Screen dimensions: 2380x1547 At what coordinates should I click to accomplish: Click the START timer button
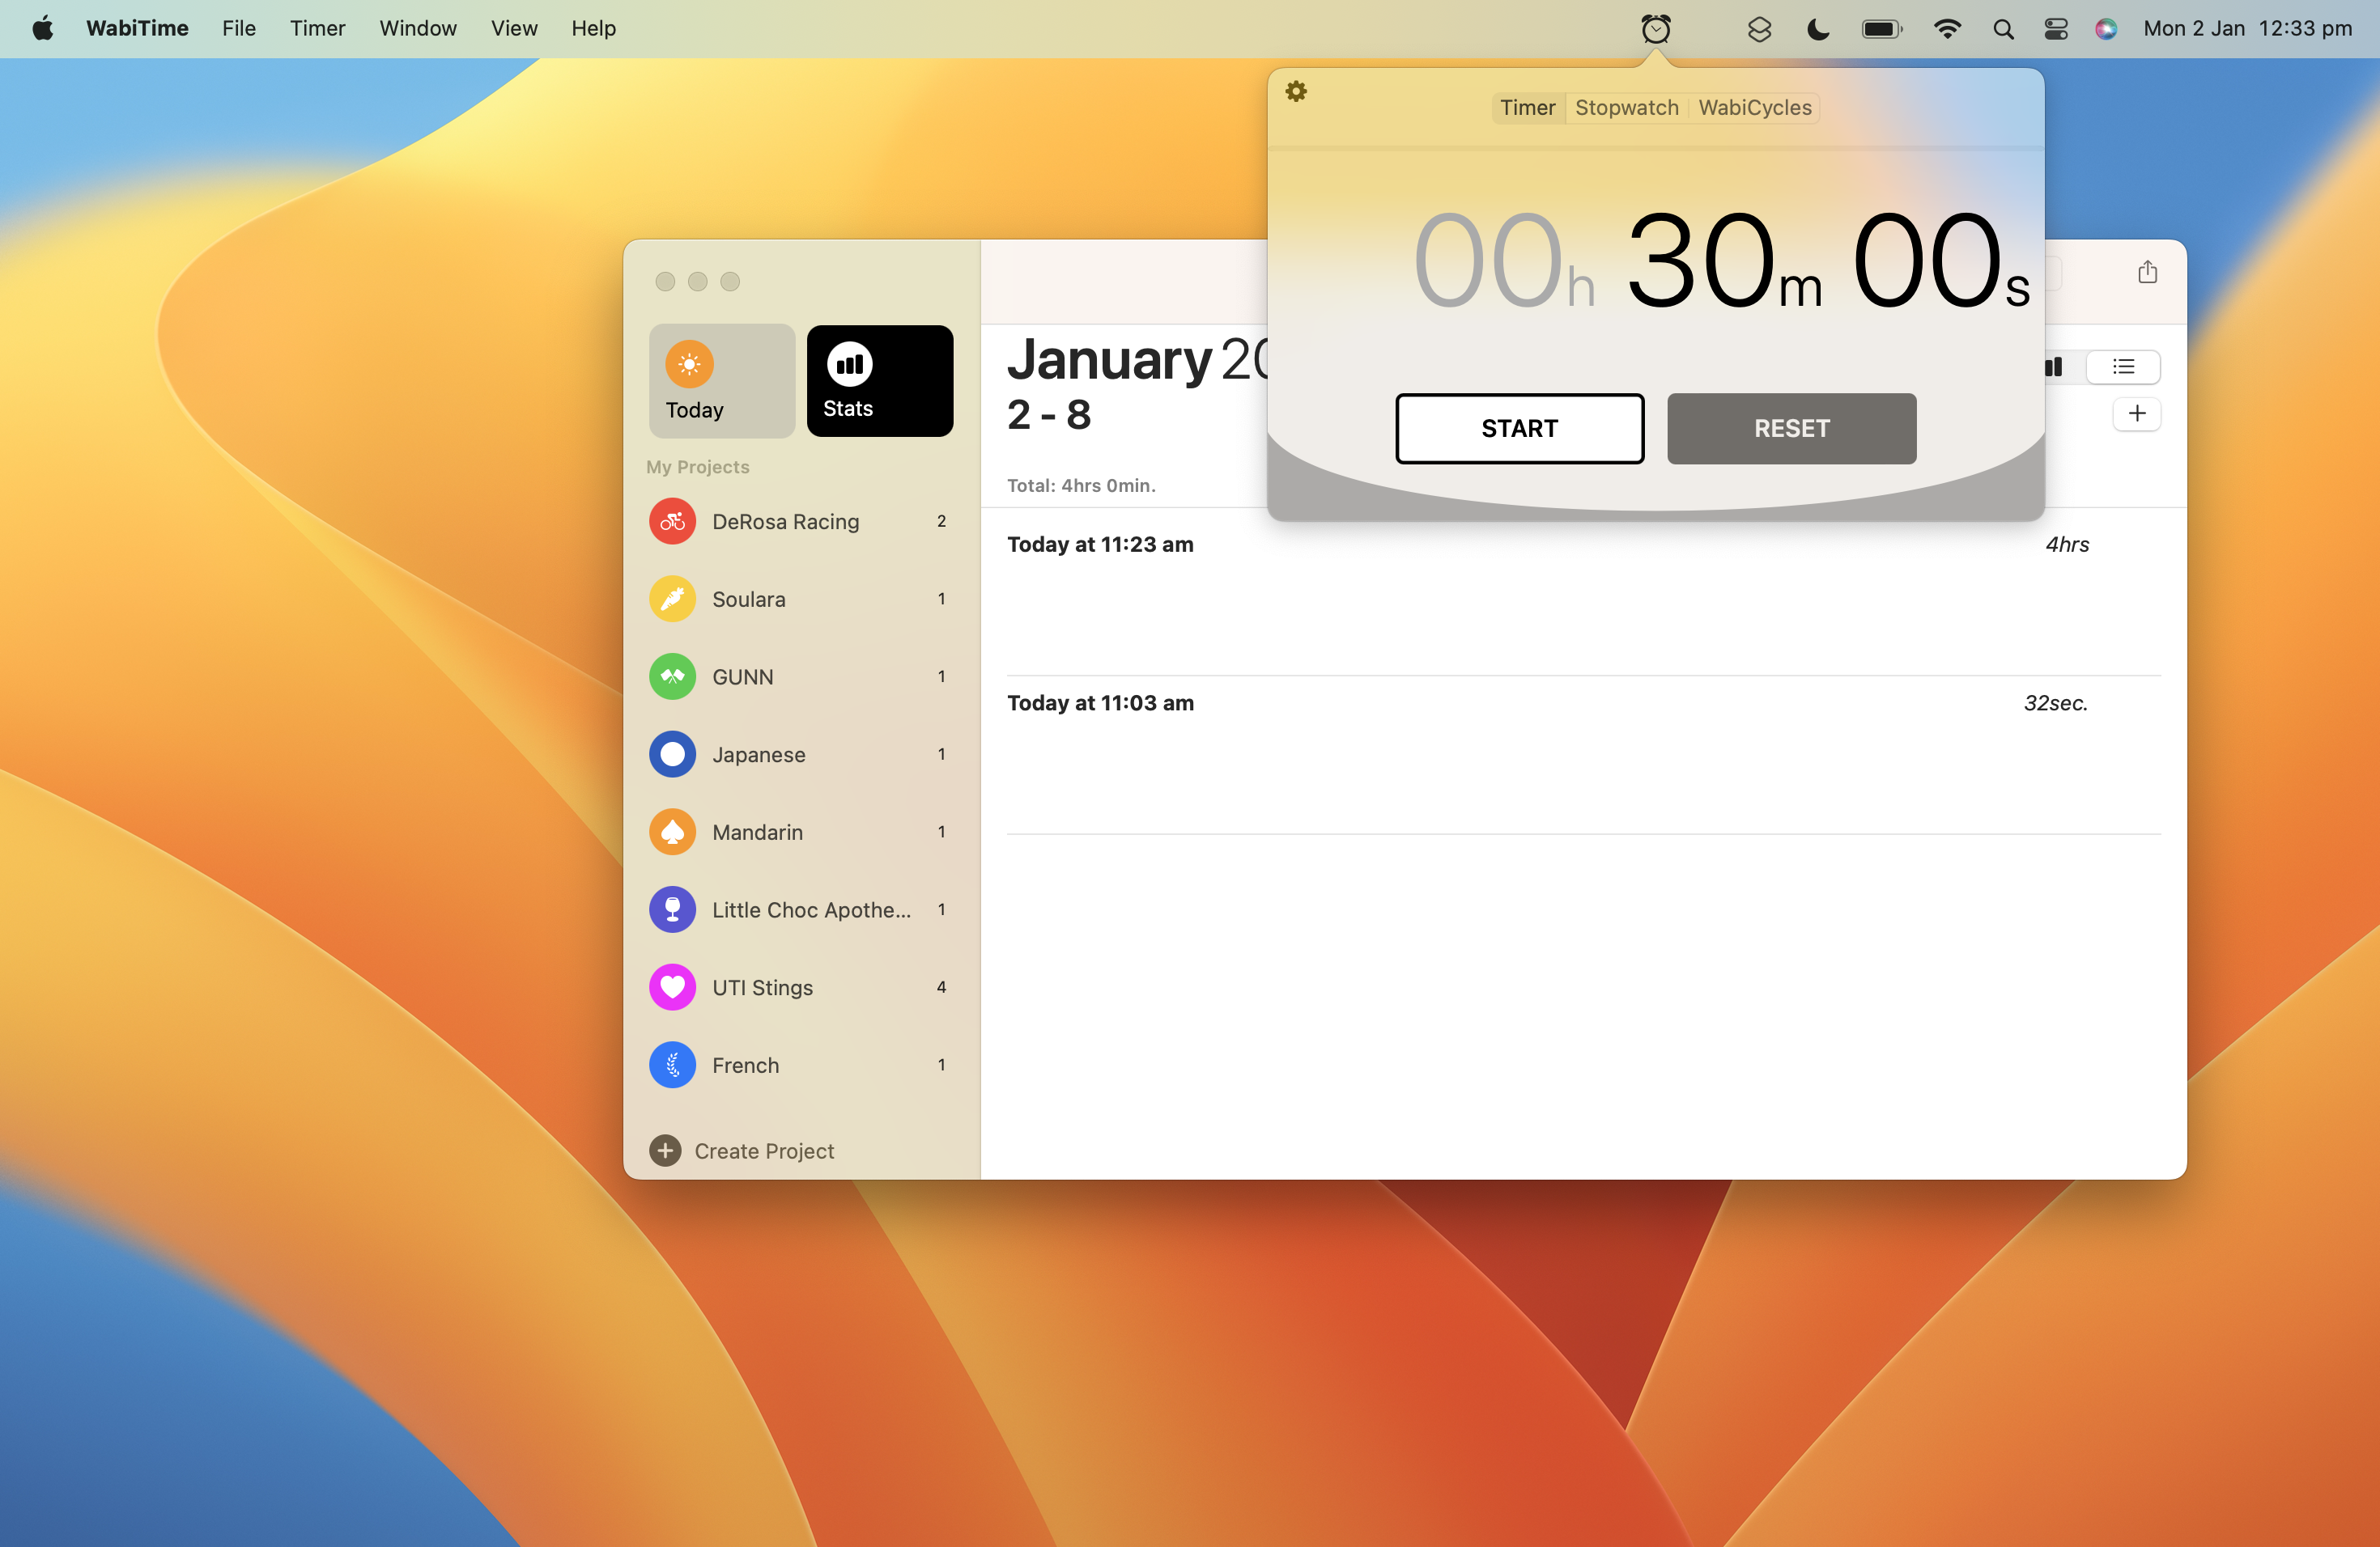1519,428
